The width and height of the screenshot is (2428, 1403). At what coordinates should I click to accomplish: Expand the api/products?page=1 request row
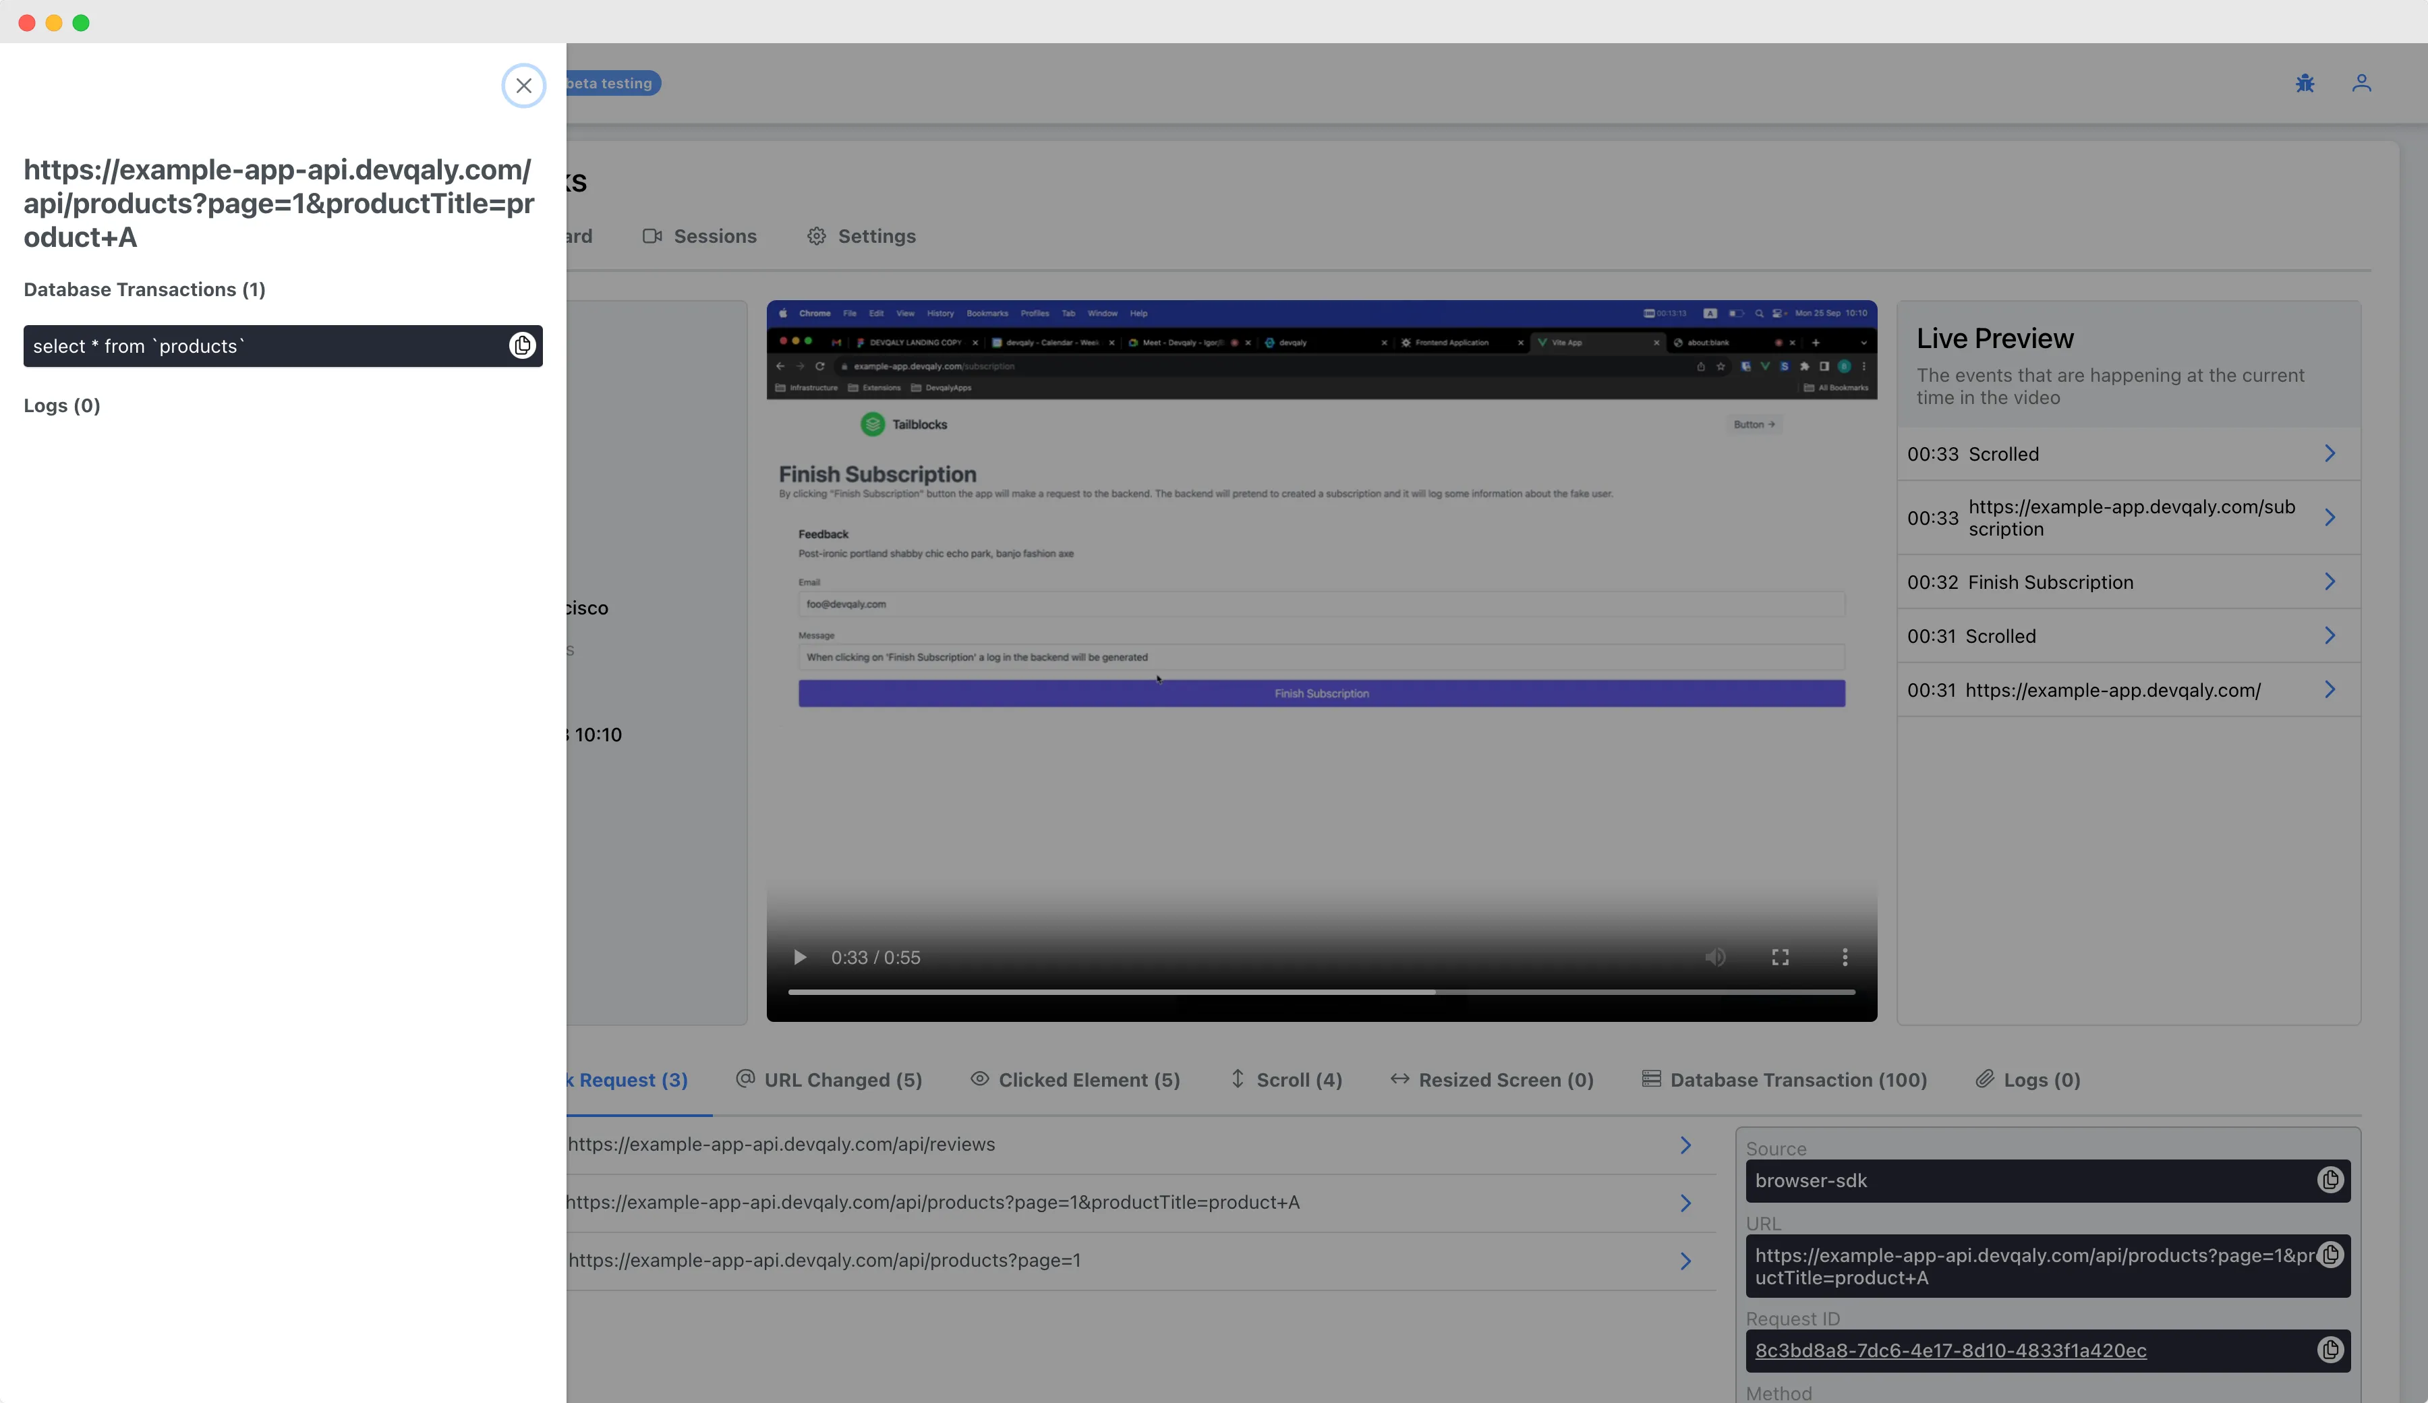pos(1684,1261)
